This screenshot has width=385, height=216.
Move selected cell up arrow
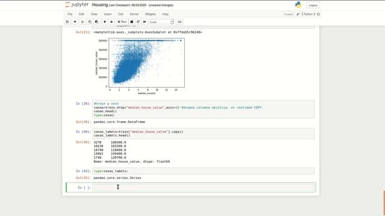(x=105, y=22)
